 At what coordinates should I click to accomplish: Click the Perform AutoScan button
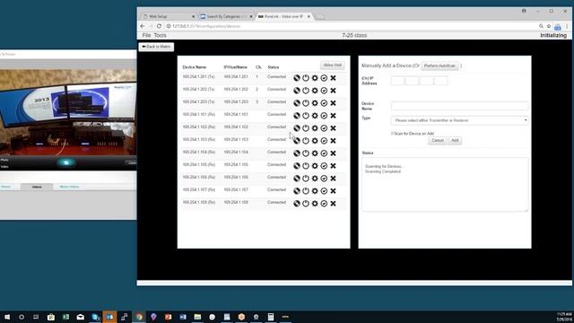(439, 65)
